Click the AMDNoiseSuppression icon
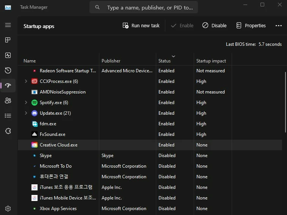Screen dimensions: 287x215 coord(35,92)
